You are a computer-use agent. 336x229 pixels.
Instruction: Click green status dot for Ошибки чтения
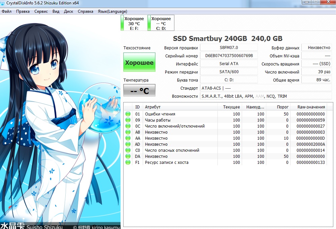pyautogui.click(x=128, y=114)
